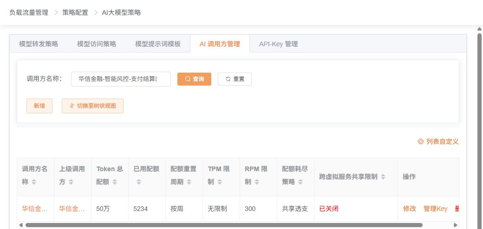Click AI大模型策略 breadcrumb
Viewport: 483px width, 229px height.
[x=121, y=12]
